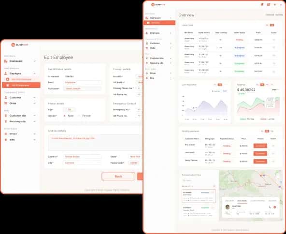Click Employee person icon in Edit Employee sidebar
The image size is (286, 234).
(6, 73)
